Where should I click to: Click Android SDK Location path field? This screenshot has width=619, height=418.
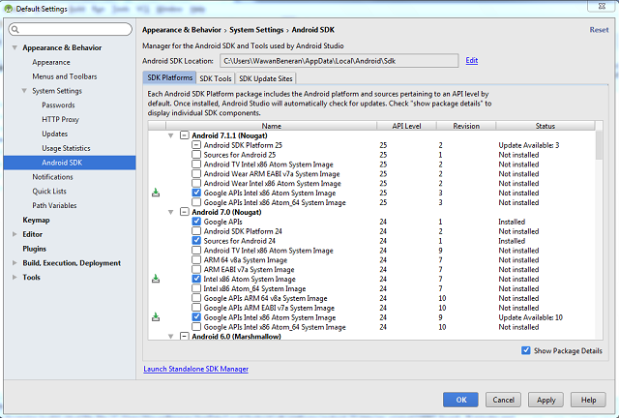(x=339, y=61)
